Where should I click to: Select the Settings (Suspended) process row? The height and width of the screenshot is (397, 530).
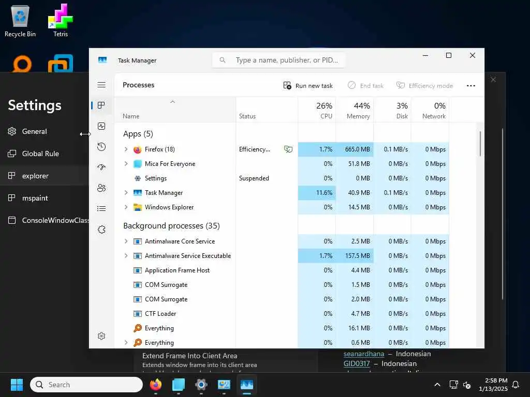(x=282, y=178)
